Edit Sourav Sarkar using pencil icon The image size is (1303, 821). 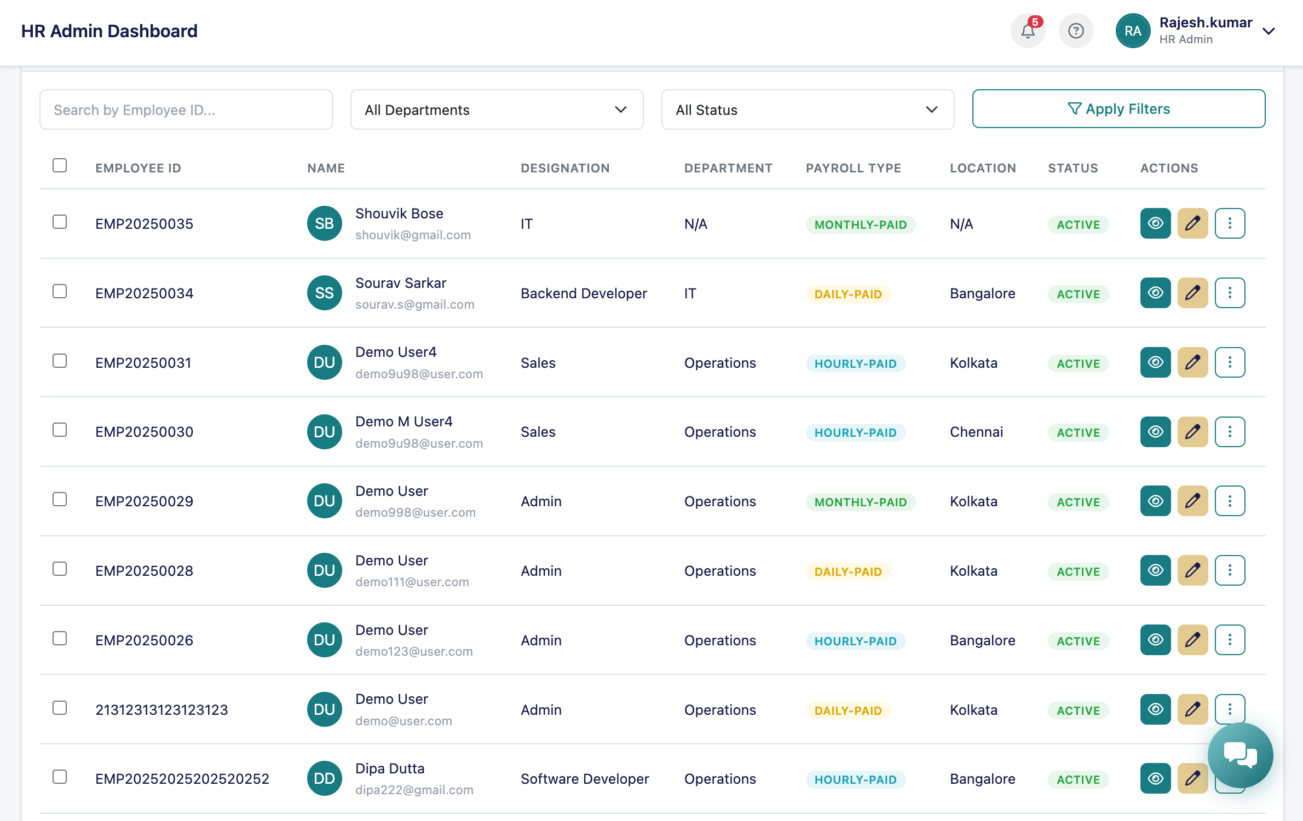tap(1193, 293)
